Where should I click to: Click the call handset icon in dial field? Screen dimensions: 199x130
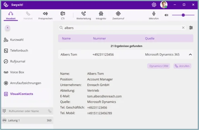coord(50,111)
